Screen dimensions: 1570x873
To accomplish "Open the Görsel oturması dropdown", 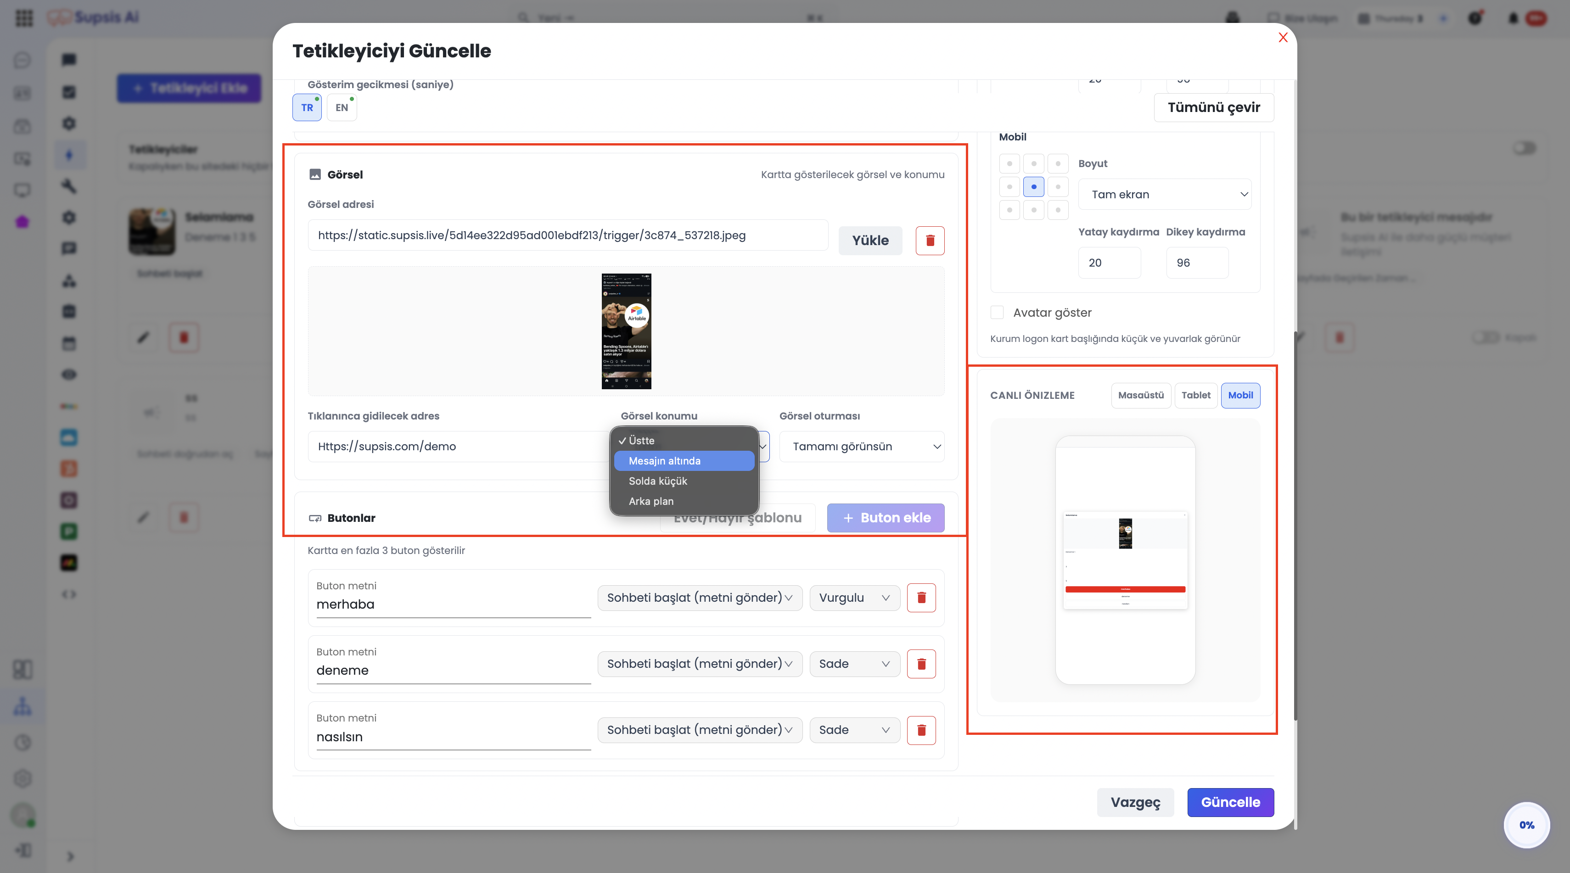I will 862,447.
